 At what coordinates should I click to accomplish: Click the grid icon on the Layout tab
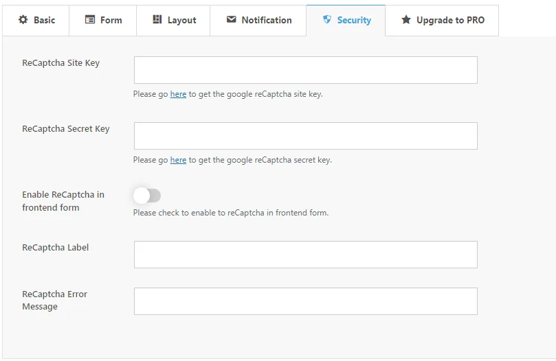[x=157, y=20]
